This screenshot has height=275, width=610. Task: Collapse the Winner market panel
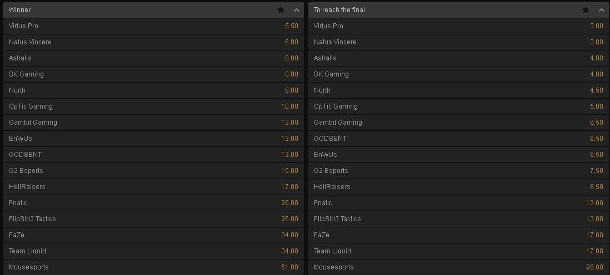297,10
